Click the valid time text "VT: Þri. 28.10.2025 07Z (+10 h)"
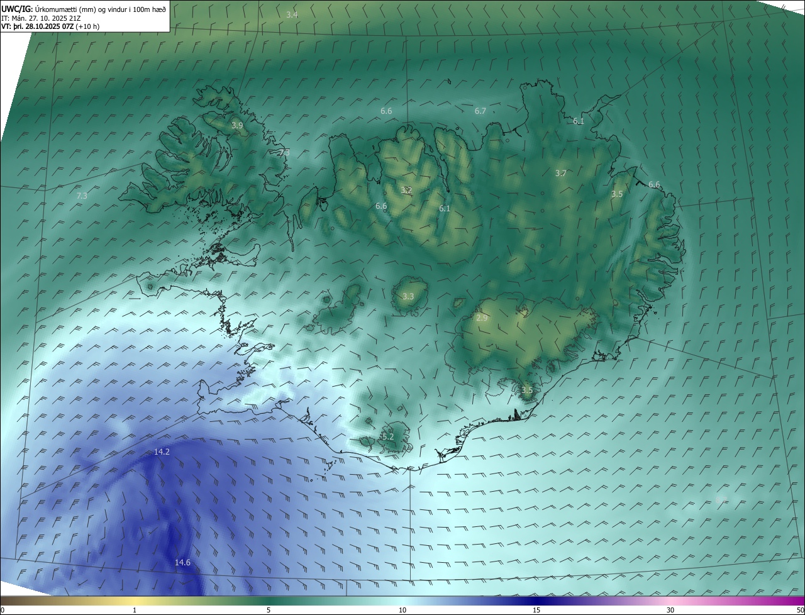The width and height of the screenshot is (805, 615). [x=50, y=26]
